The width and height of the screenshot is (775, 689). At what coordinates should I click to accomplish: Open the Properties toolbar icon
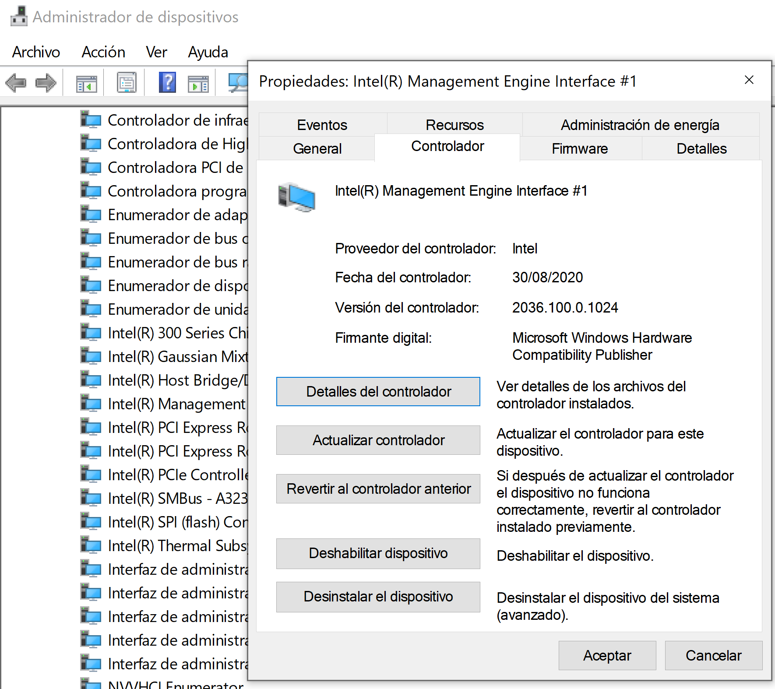point(127,83)
